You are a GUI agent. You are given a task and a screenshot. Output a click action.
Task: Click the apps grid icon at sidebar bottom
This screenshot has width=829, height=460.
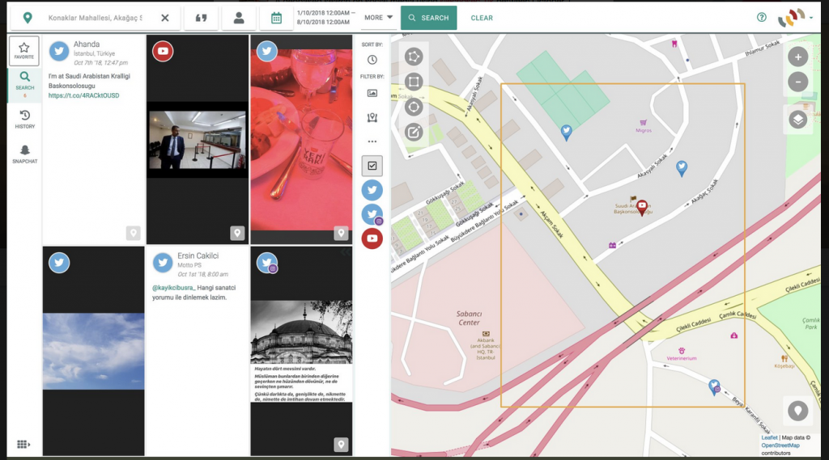(x=23, y=444)
